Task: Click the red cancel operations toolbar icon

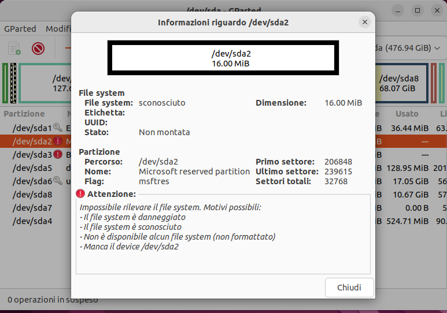Action: tap(38, 49)
